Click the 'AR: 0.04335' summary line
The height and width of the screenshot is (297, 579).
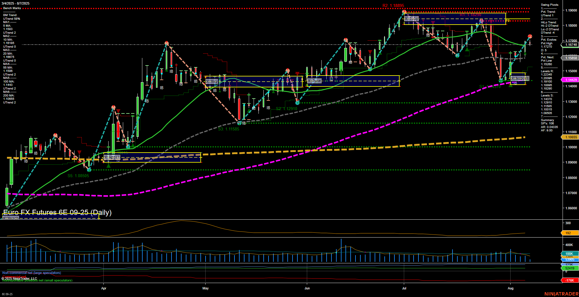click(x=549, y=127)
